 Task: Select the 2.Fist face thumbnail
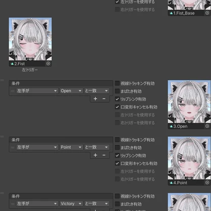(30, 39)
